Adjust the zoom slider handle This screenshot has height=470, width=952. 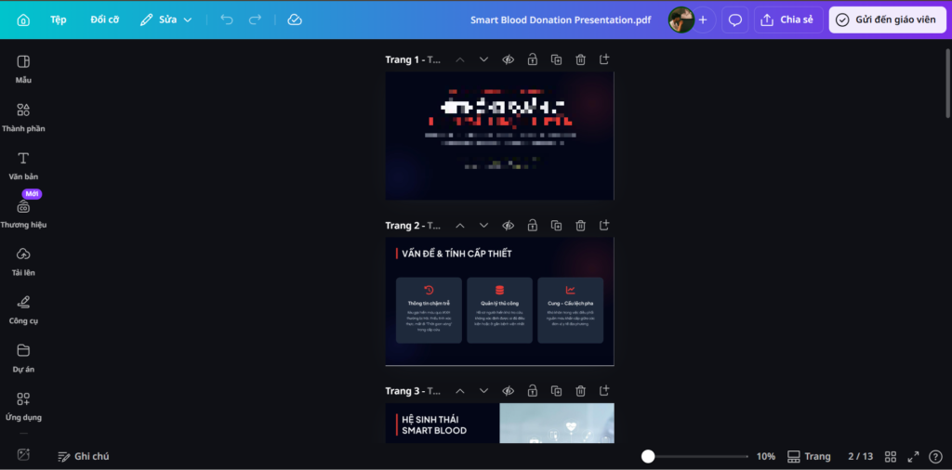point(648,456)
